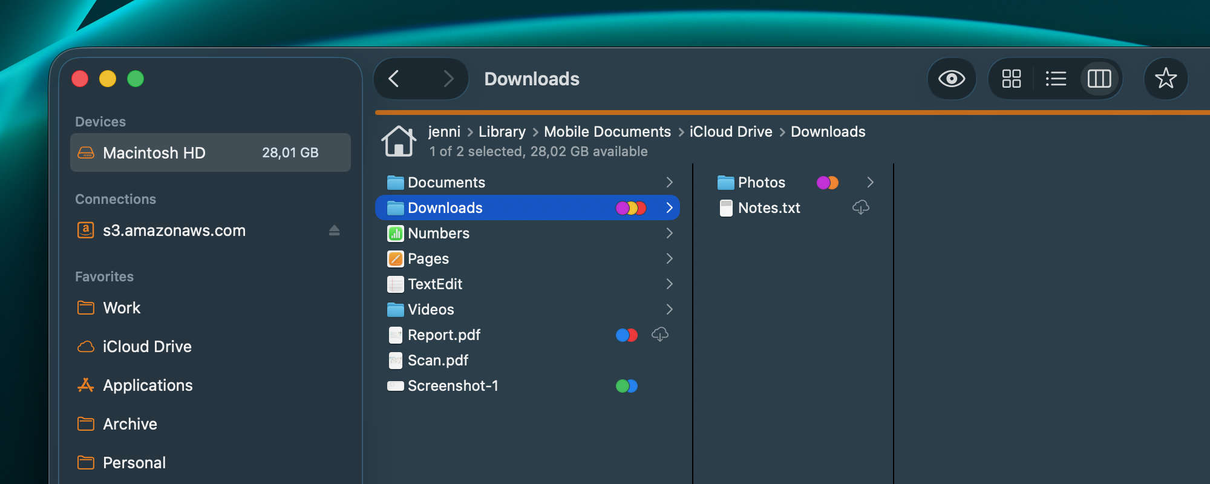The image size is (1210, 484).
Task: Switch to column view
Action: click(1099, 79)
